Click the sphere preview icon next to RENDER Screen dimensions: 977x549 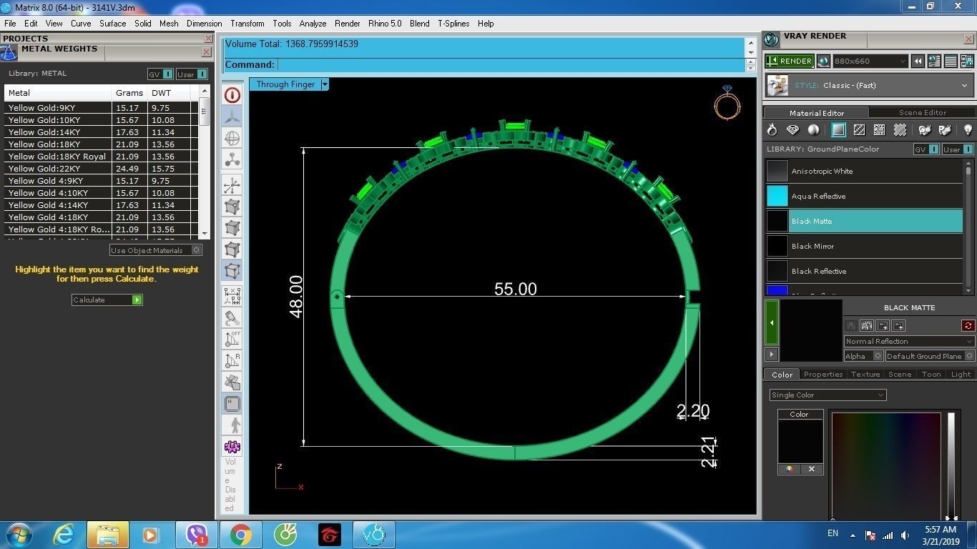click(x=823, y=61)
